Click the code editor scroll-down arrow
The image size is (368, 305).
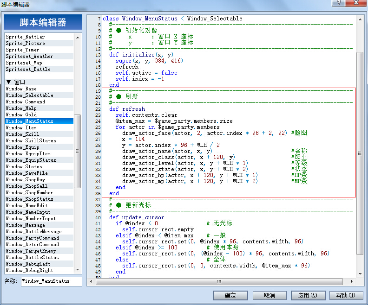pyautogui.click(x=360, y=273)
